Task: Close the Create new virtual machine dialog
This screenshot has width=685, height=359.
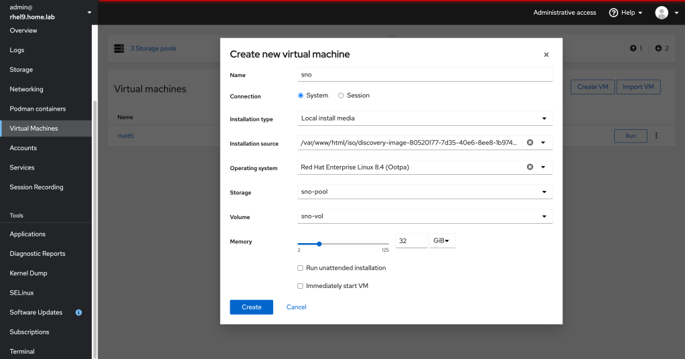Action: click(546, 55)
